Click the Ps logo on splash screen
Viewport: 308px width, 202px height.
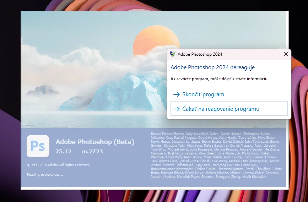coord(38,146)
